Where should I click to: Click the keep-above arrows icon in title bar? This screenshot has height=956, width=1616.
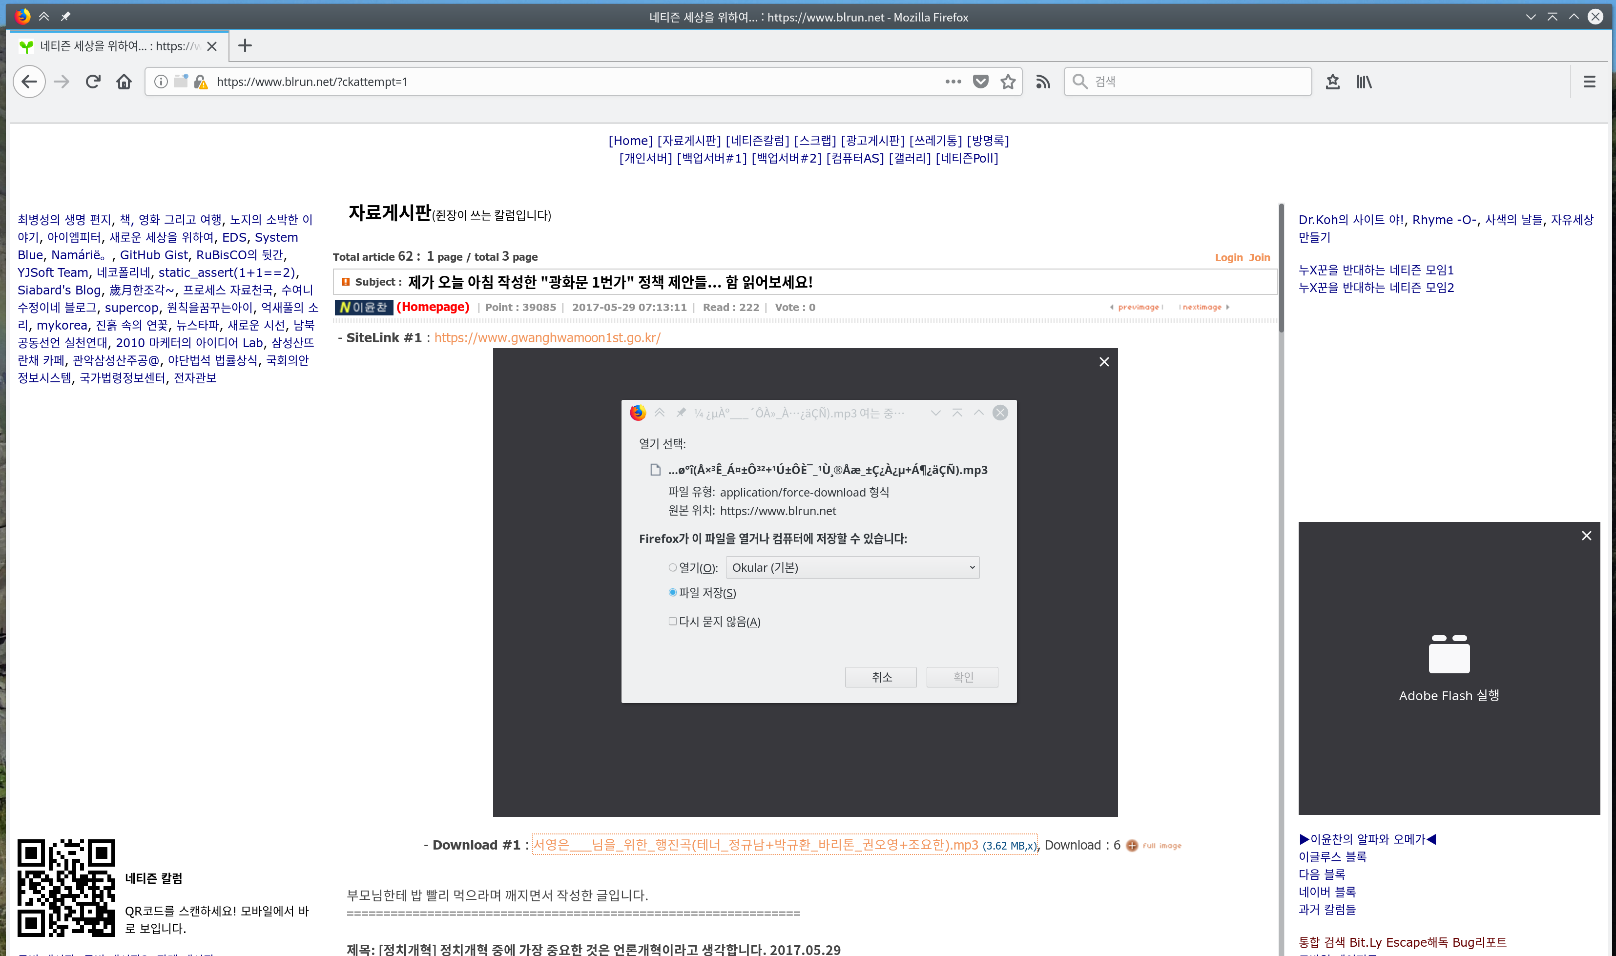click(x=44, y=17)
